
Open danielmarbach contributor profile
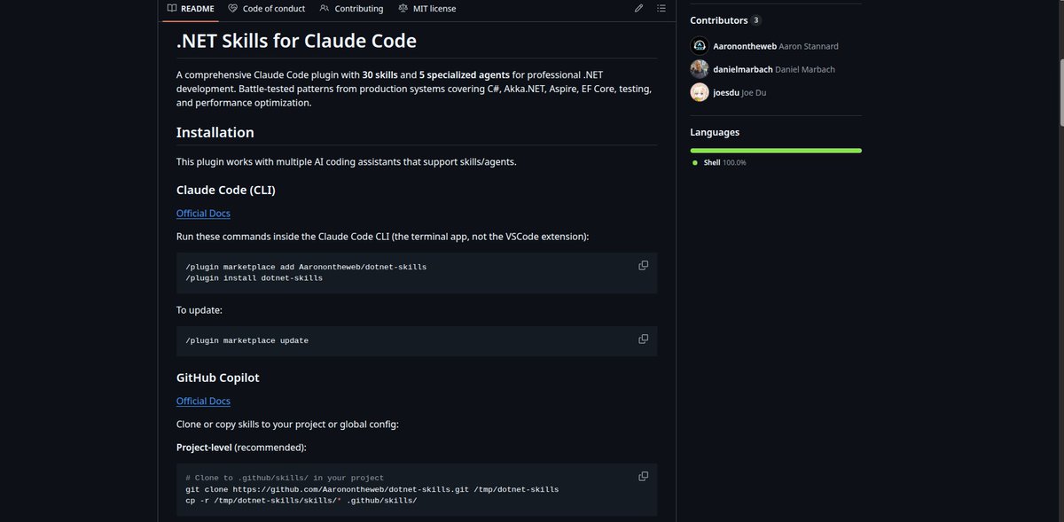(743, 69)
